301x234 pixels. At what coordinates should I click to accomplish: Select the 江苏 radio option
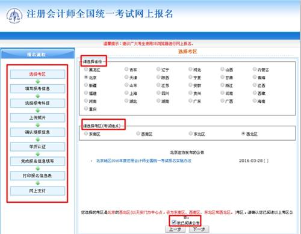(158, 85)
